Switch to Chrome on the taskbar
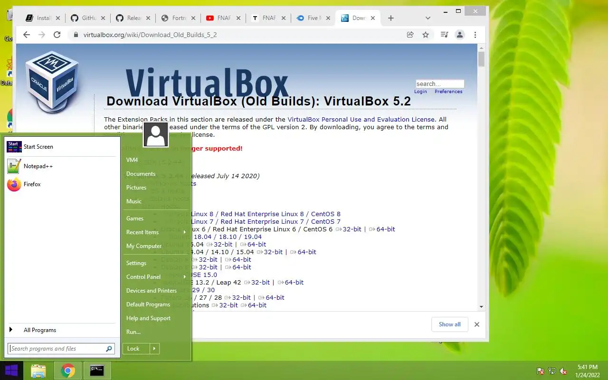 pos(68,370)
